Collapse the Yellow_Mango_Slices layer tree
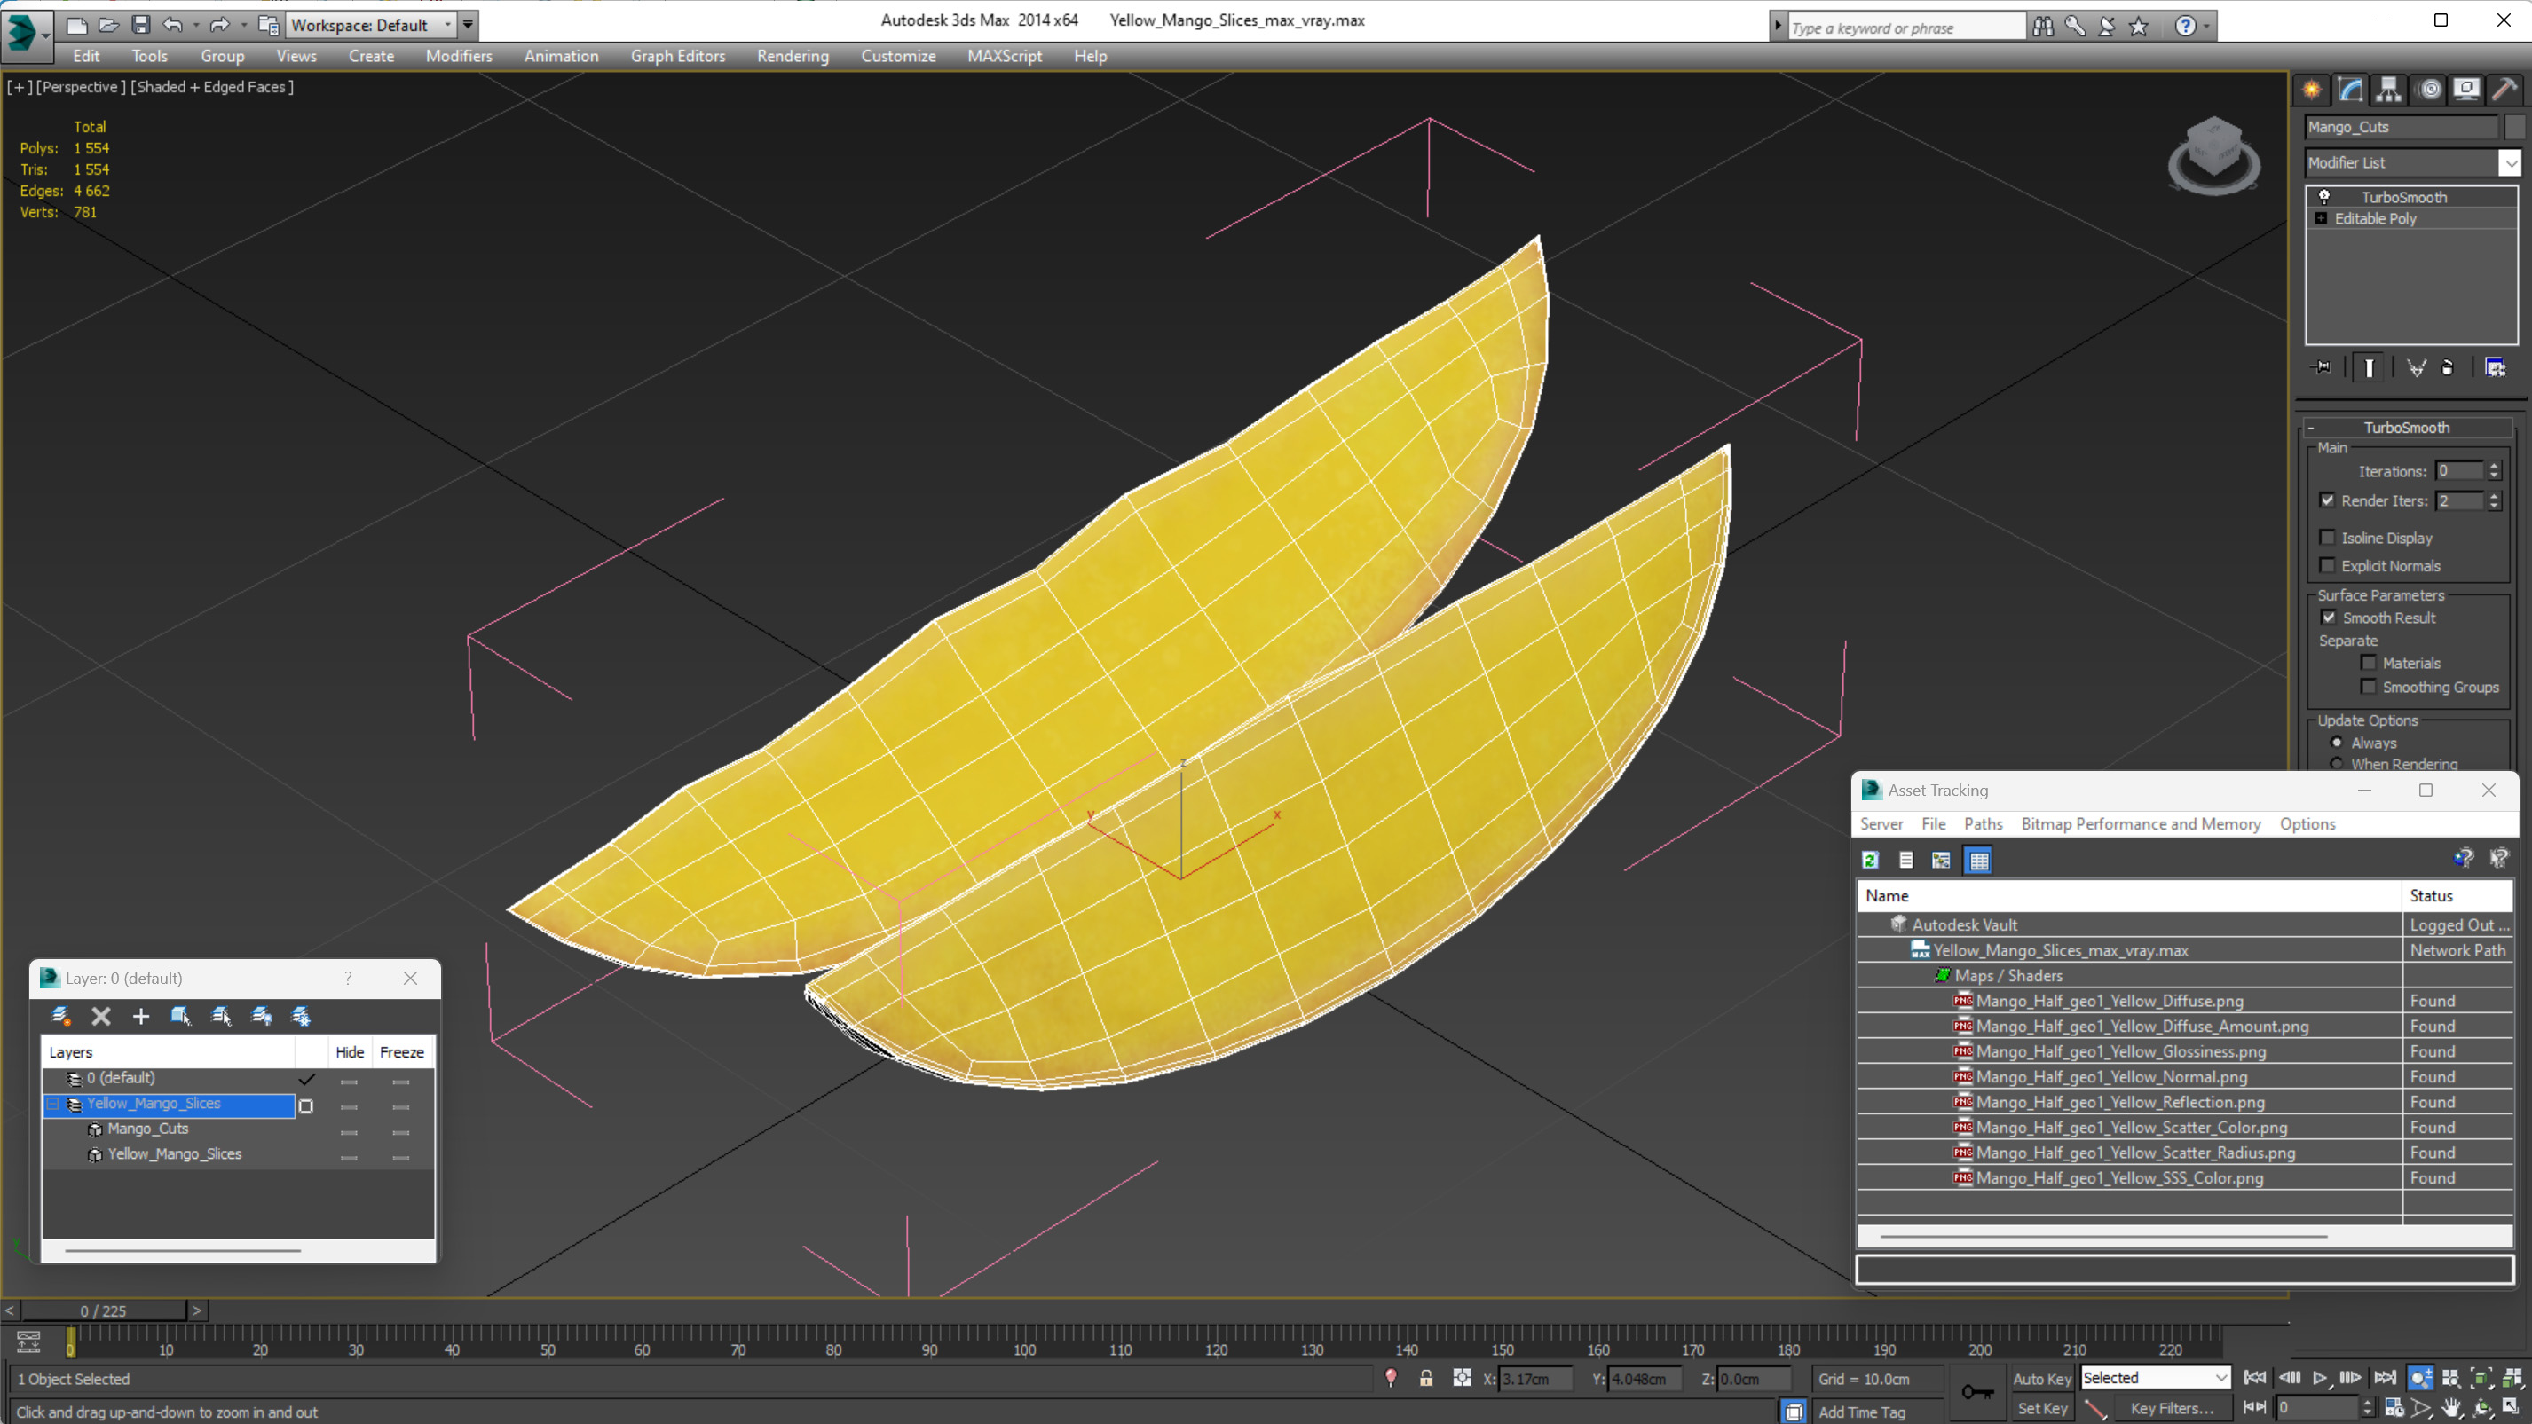Screen dimensions: 2532x1424 click(53, 1104)
